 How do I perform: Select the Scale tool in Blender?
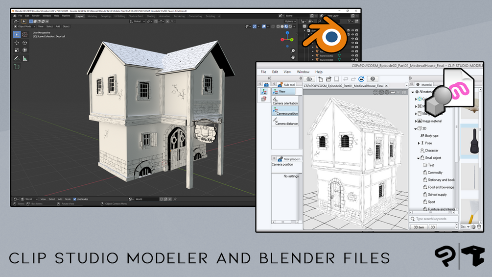(17, 50)
